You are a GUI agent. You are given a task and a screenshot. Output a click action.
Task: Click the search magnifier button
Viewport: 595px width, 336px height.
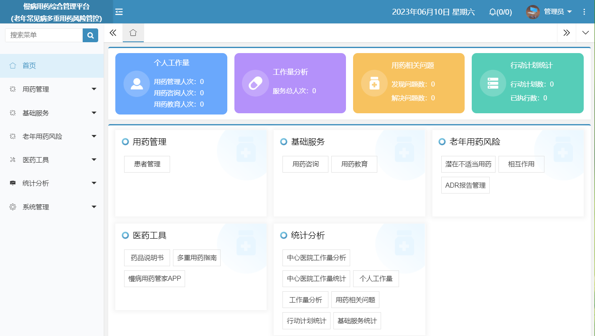90,35
